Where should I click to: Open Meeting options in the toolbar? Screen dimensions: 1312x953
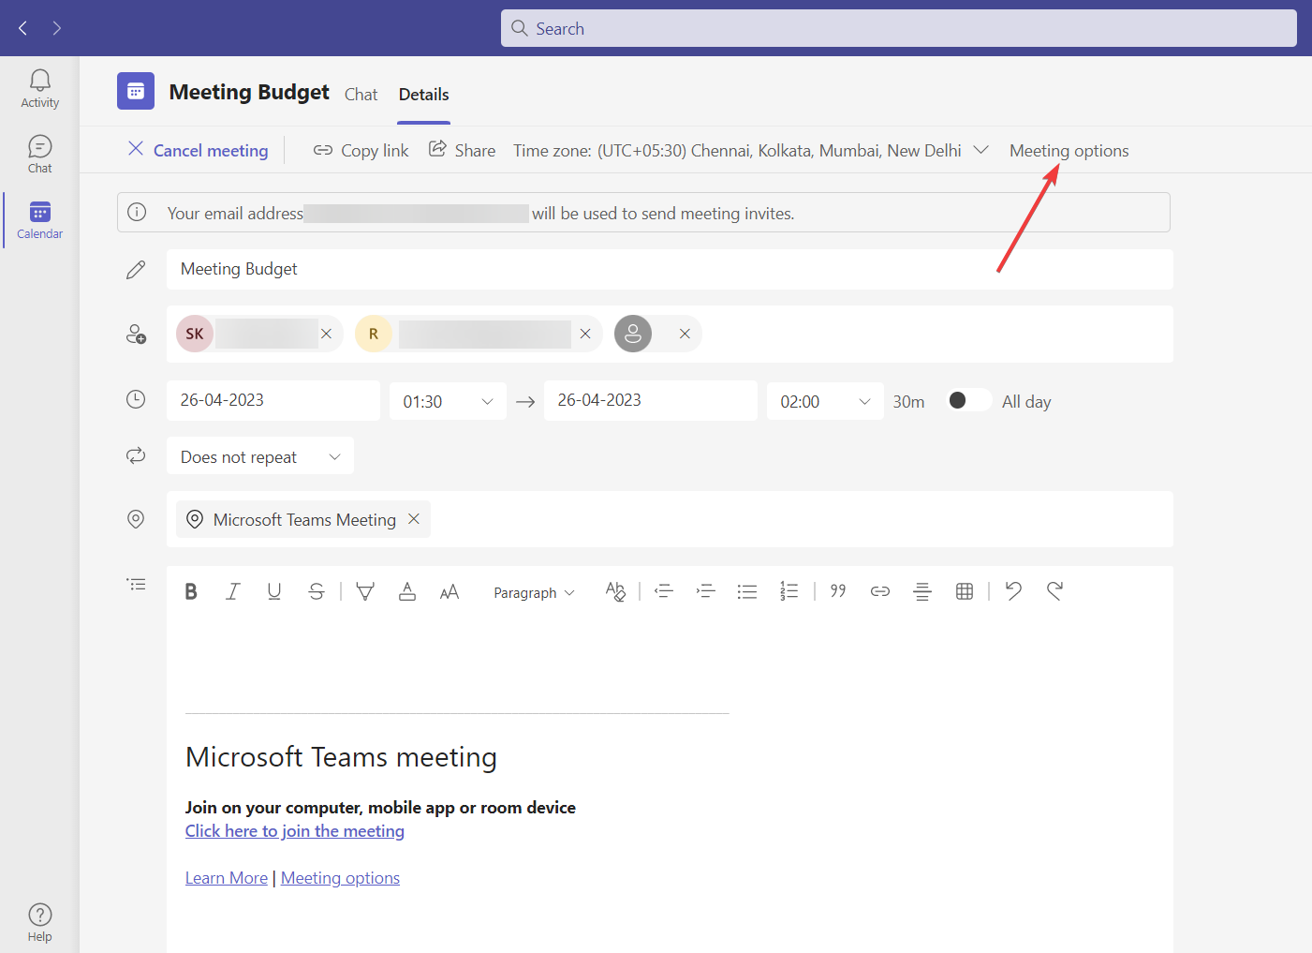coord(1069,150)
